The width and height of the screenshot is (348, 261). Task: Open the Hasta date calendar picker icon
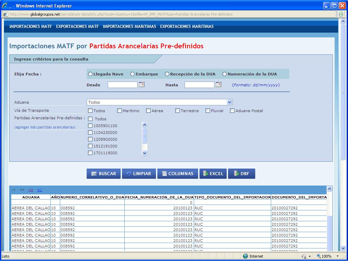coord(219,85)
